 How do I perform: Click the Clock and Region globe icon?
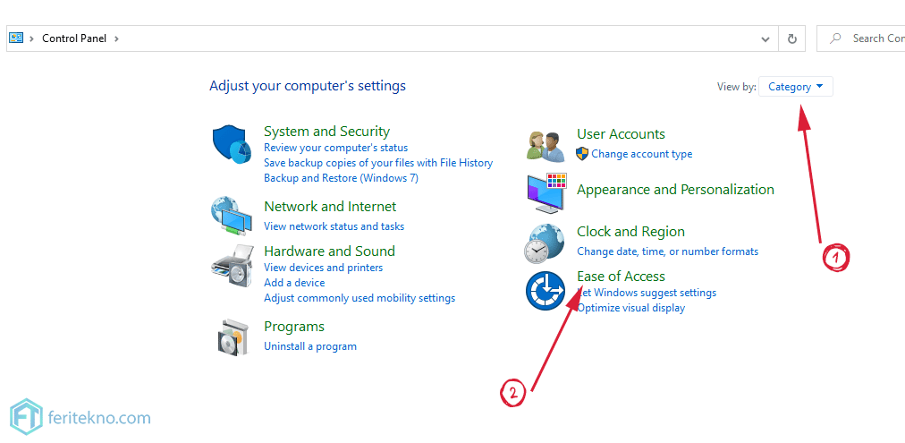[x=545, y=243]
